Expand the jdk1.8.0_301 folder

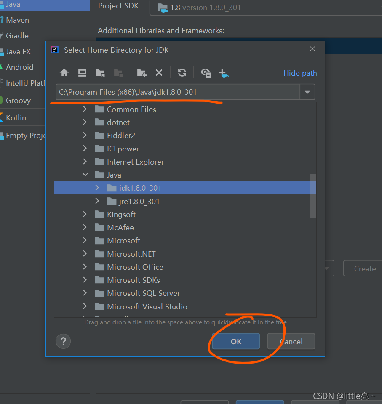[97, 188]
